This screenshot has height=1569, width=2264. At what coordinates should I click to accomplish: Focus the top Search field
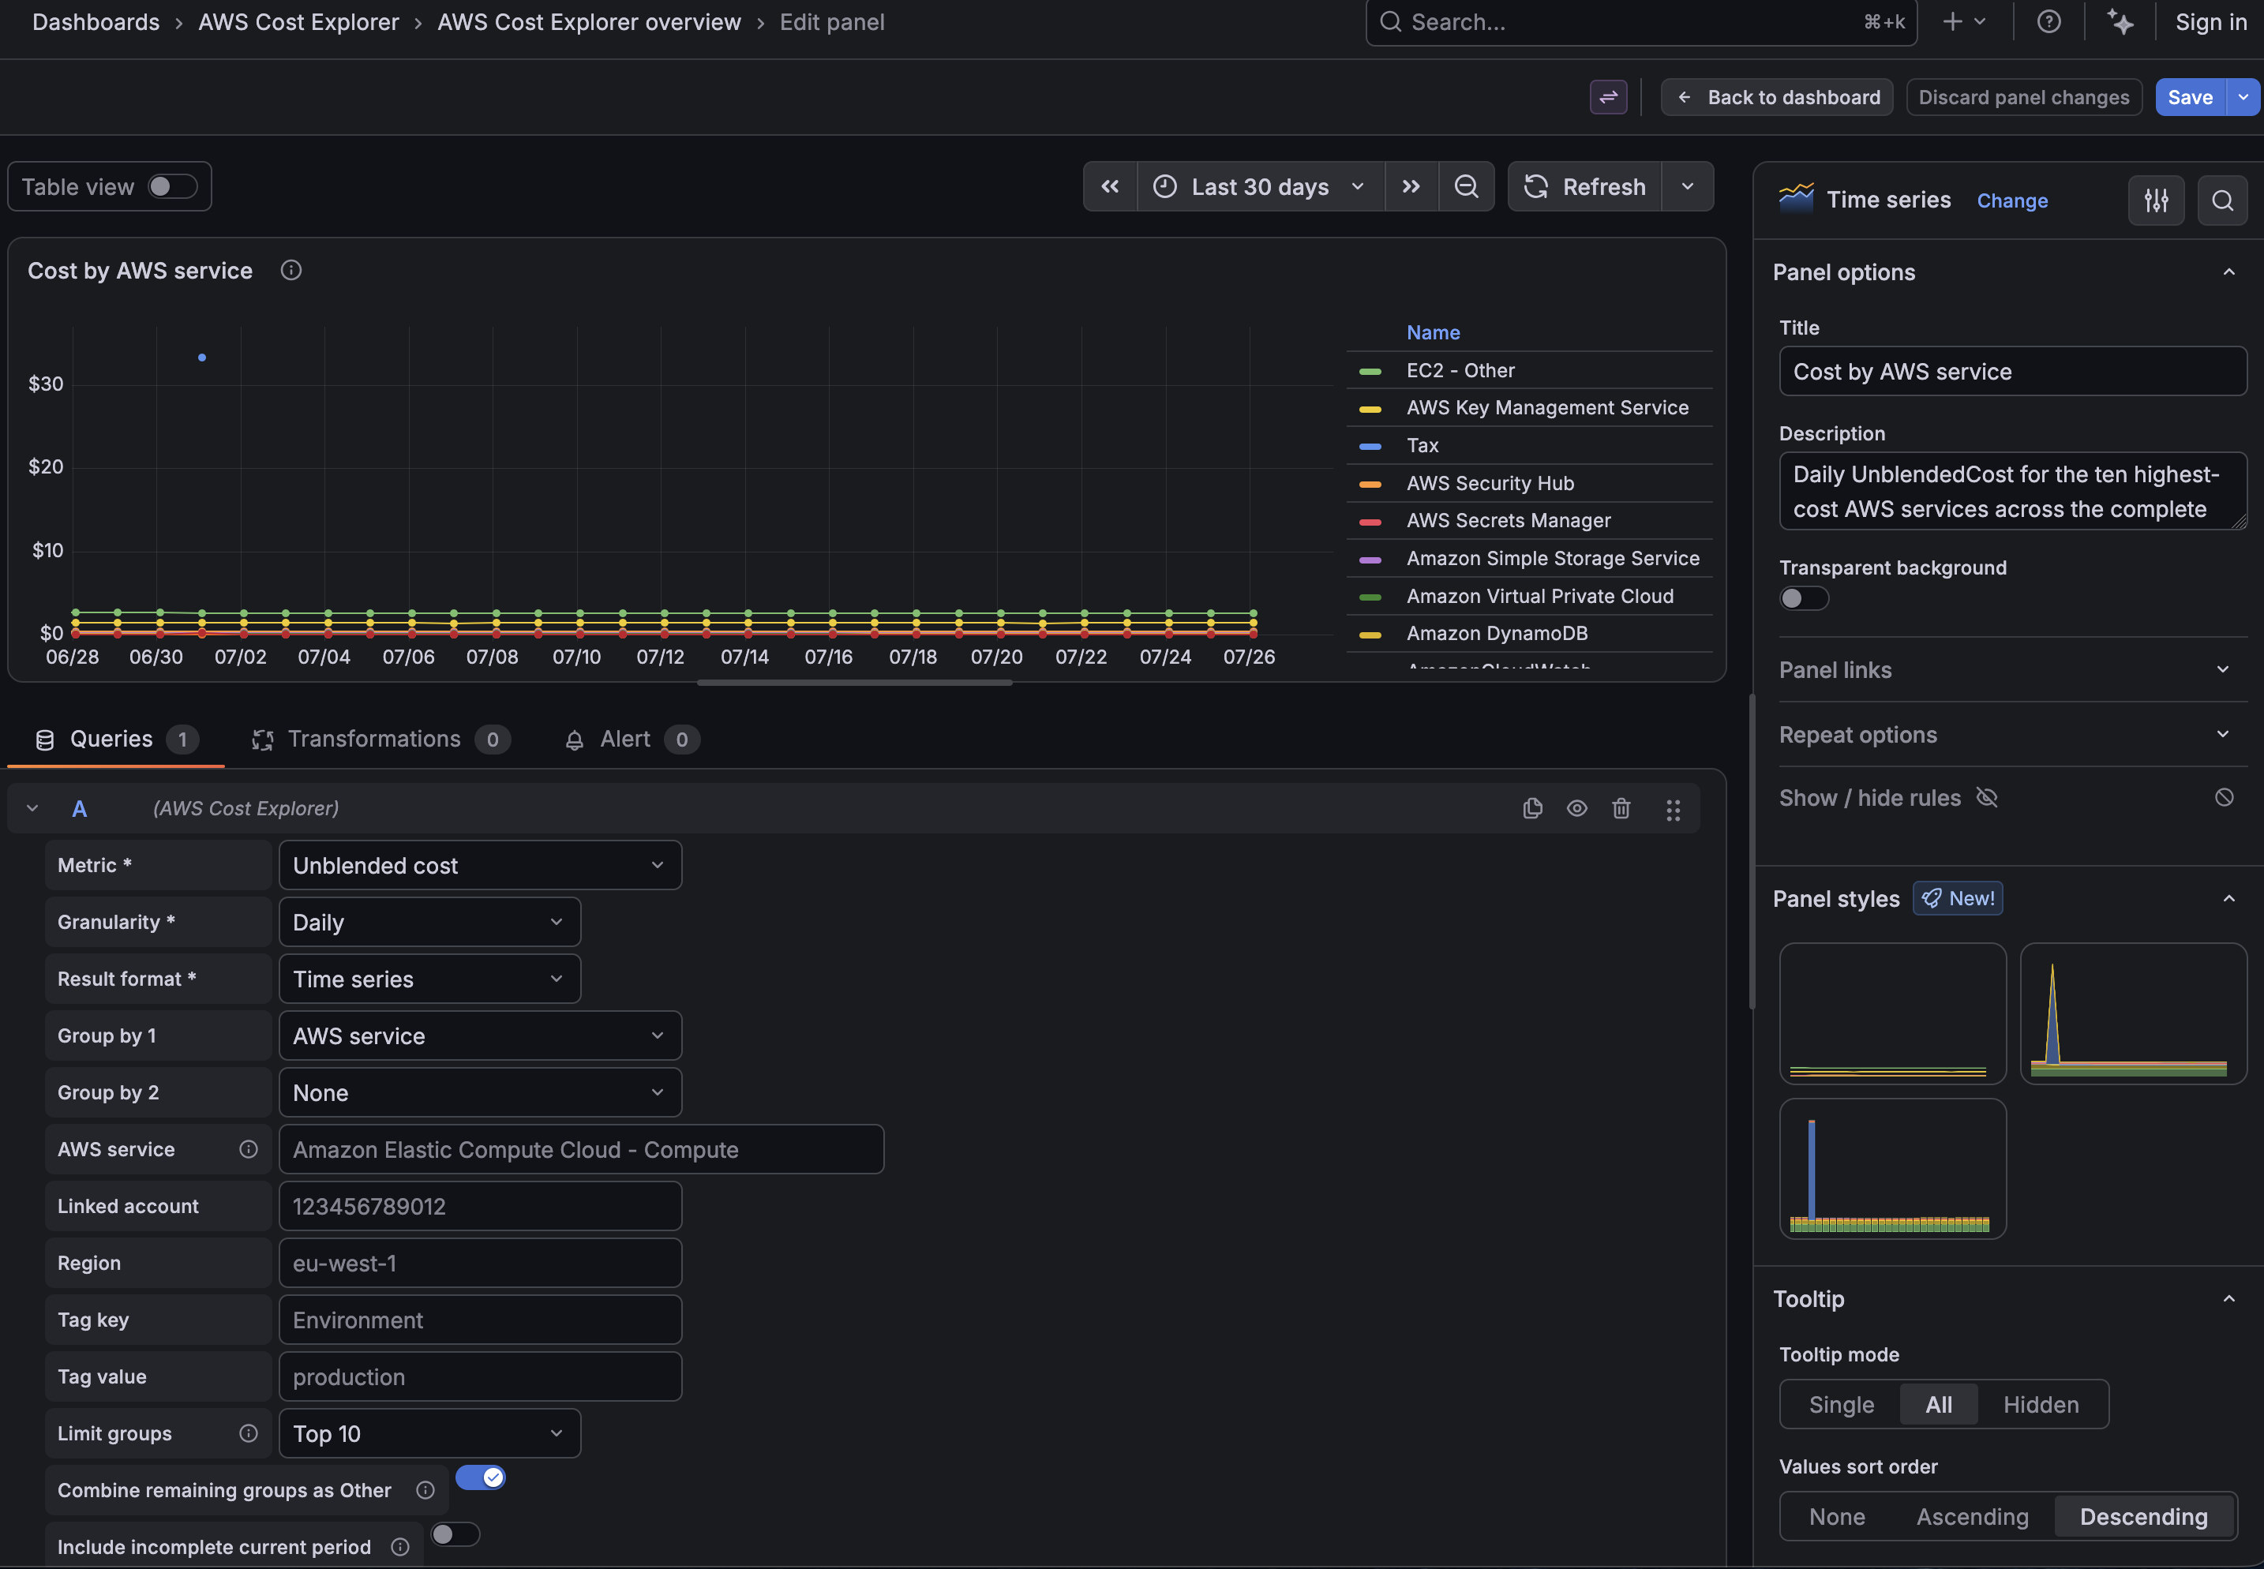point(1640,21)
